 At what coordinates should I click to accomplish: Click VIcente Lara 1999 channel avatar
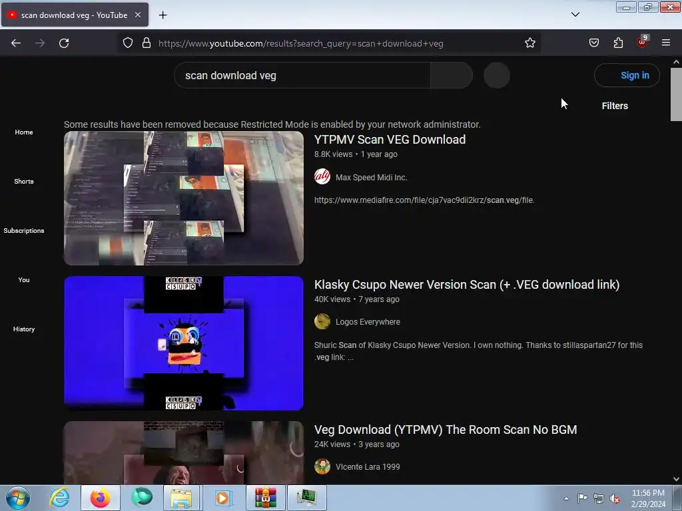click(x=322, y=466)
